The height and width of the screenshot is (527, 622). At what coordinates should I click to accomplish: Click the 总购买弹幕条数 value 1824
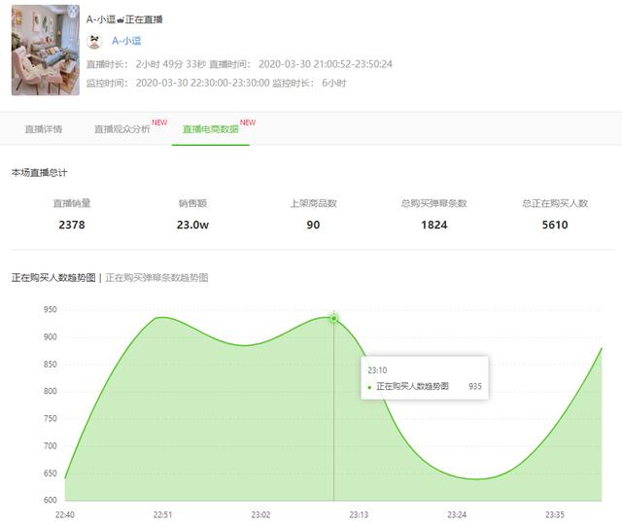[434, 225]
